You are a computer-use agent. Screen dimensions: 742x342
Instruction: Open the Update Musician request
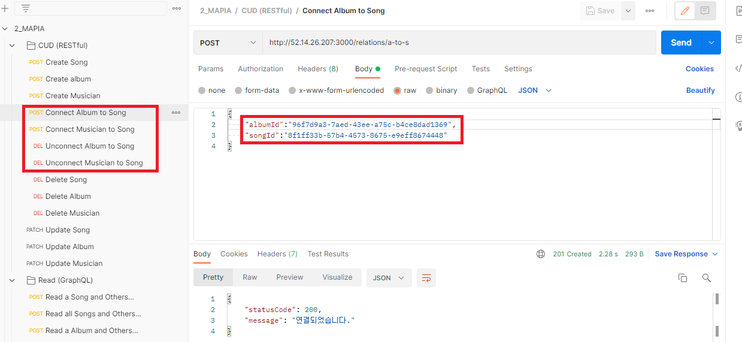[x=74, y=264]
